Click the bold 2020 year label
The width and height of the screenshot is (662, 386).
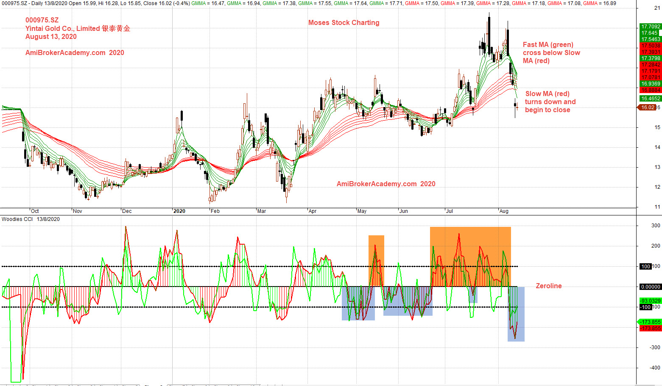(x=179, y=211)
